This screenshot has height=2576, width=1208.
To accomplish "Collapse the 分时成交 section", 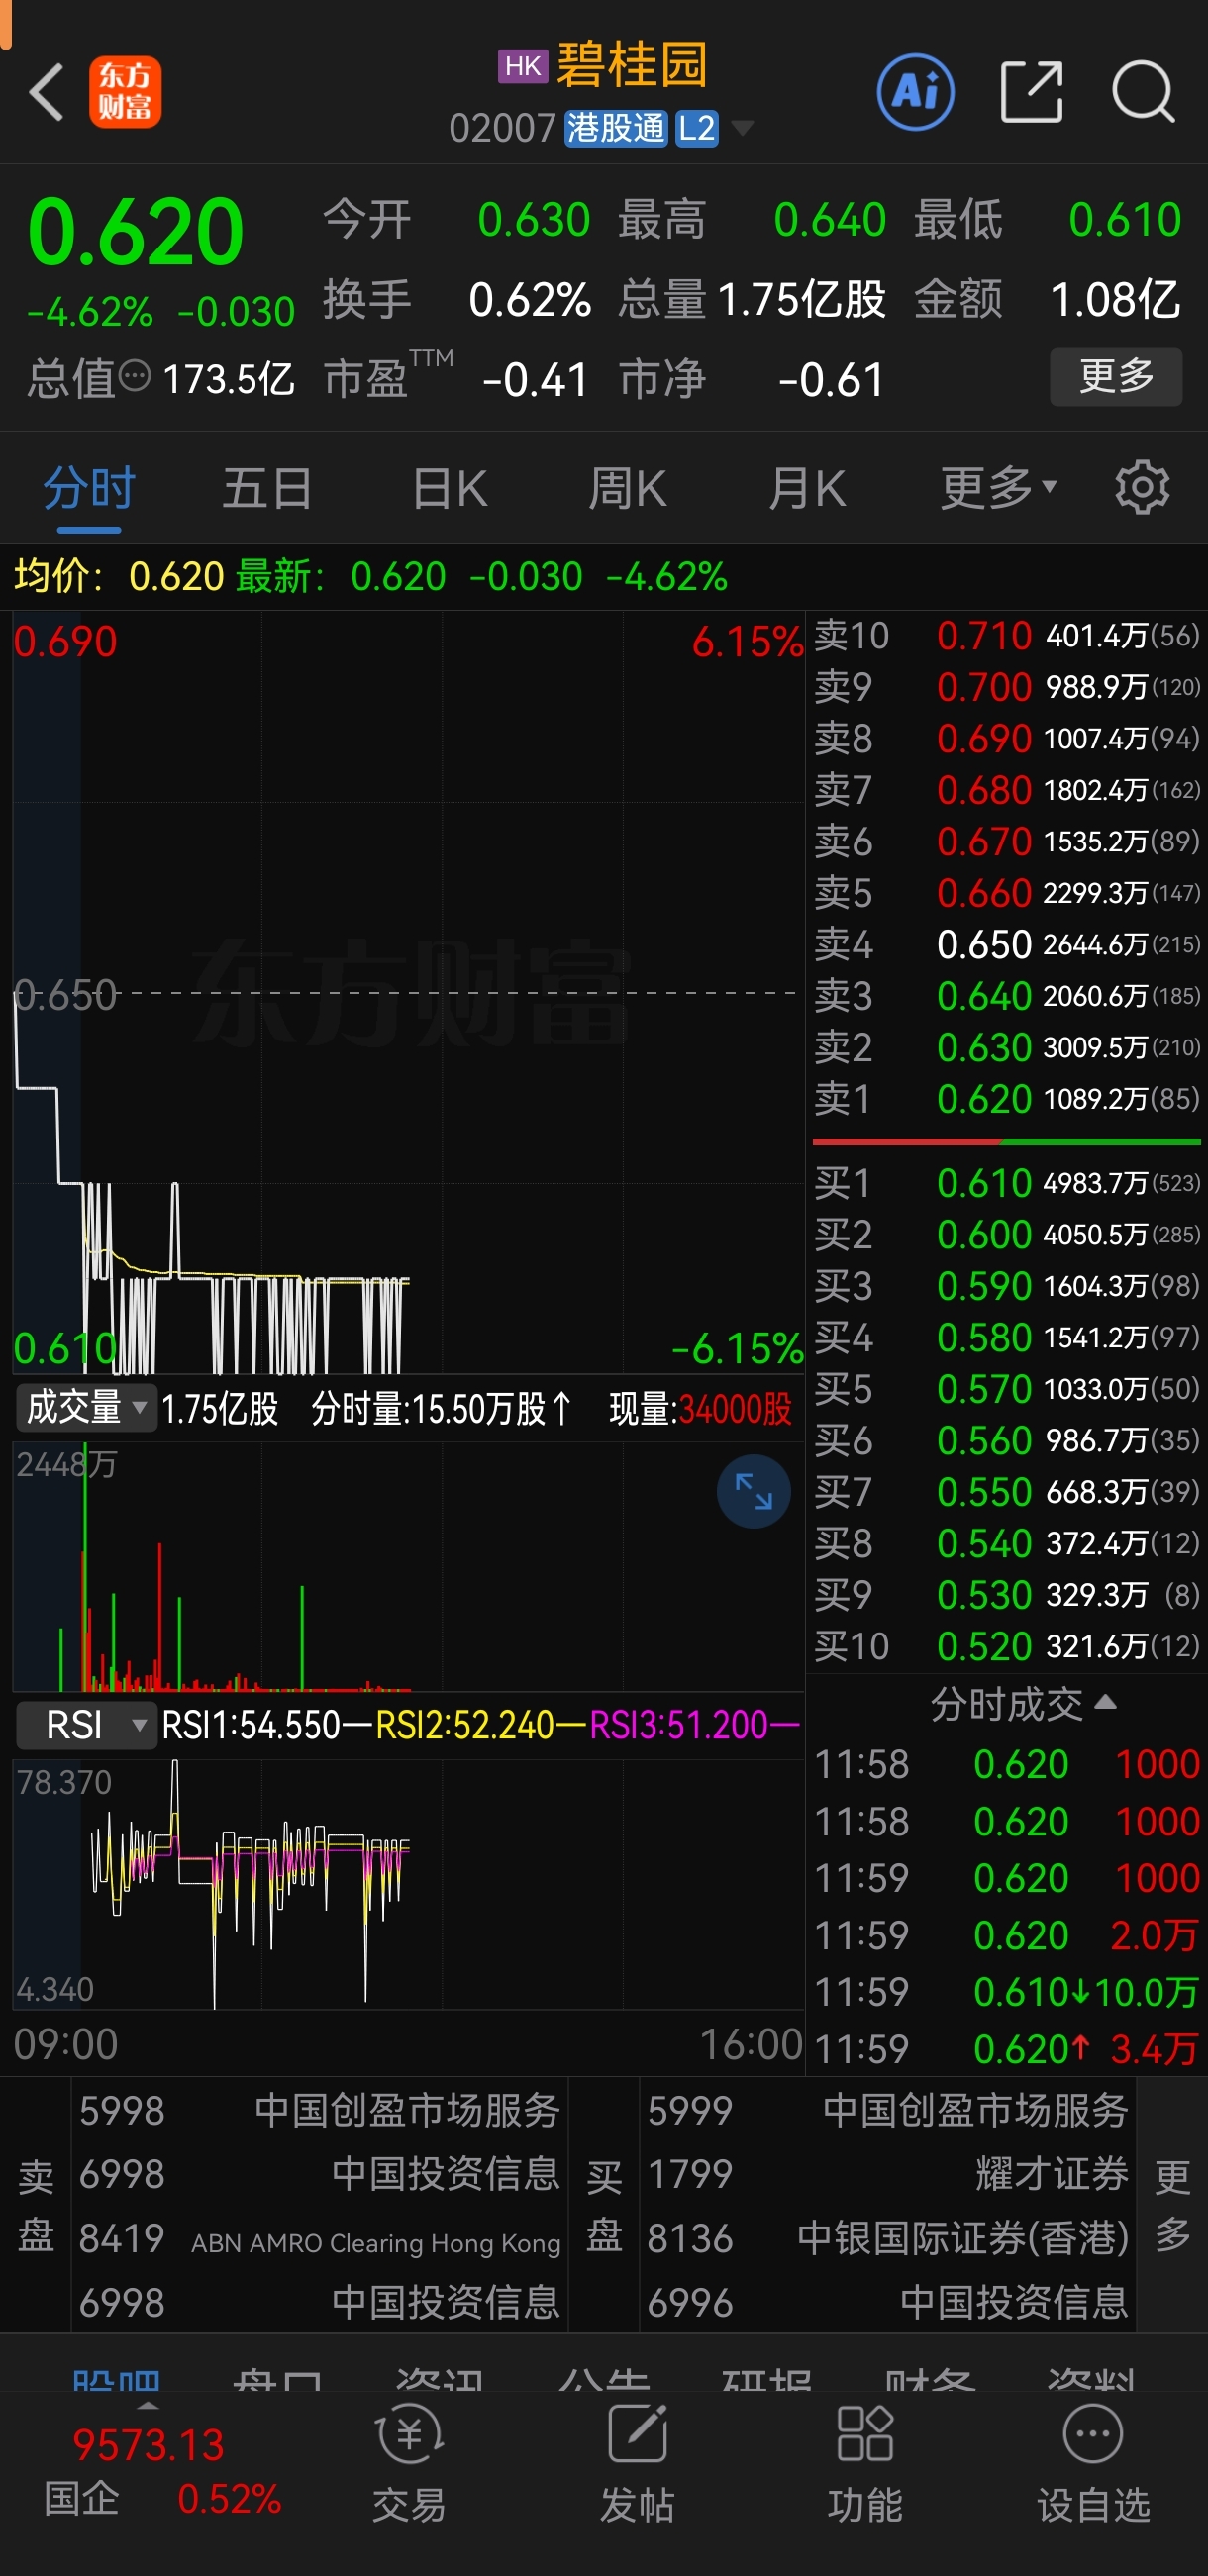I will click(1023, 1703).
